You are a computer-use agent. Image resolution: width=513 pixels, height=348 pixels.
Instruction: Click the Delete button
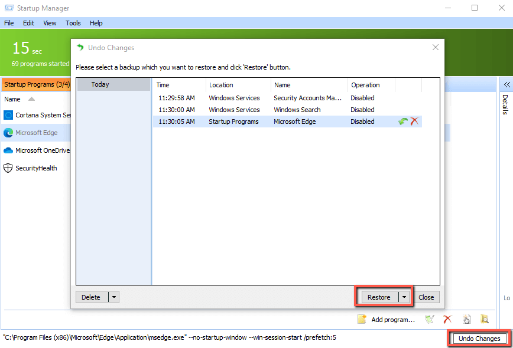tap(92, 297)
